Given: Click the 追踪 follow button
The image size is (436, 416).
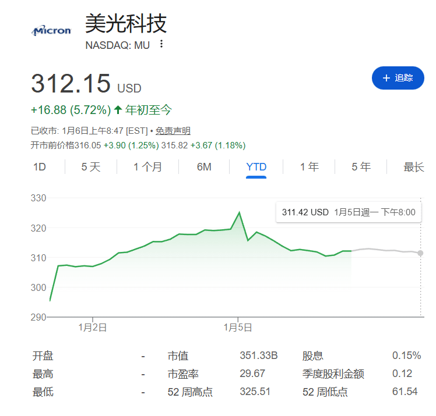Looking at the screenshot, I should 398,78.
